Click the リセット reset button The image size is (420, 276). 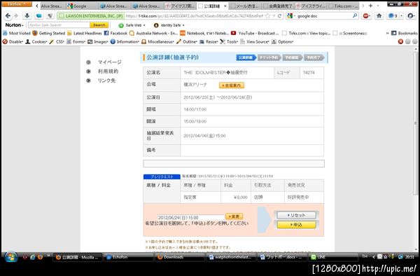(296, 215)
